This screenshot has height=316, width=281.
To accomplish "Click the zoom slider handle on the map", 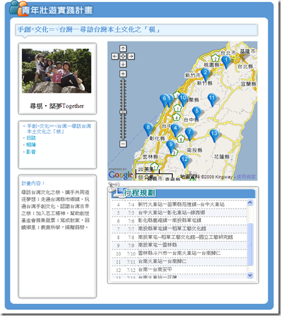I will point(123,112).
